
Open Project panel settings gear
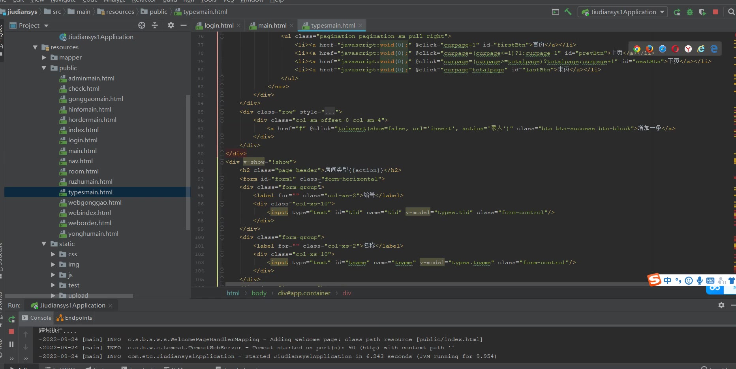171,26
